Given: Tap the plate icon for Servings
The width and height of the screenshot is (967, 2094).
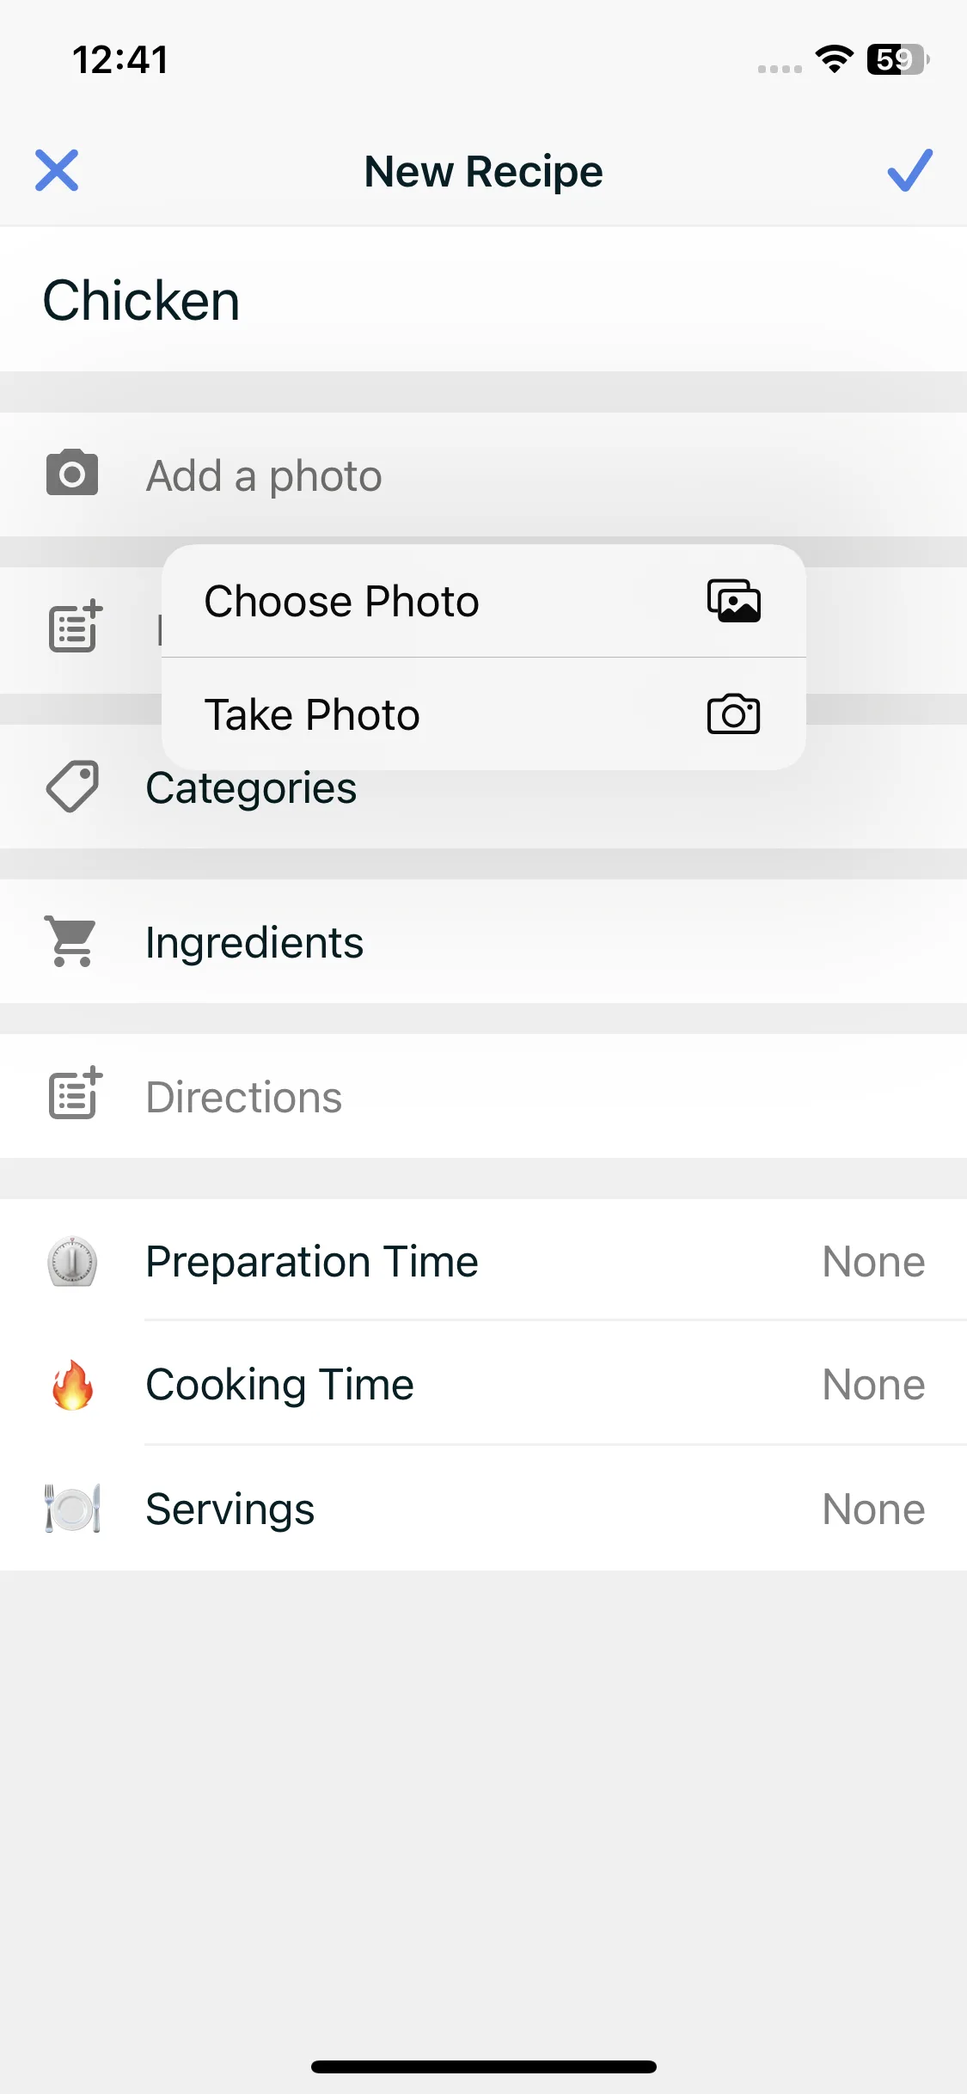Looking at the screenshot, I should pos(72,1509).
